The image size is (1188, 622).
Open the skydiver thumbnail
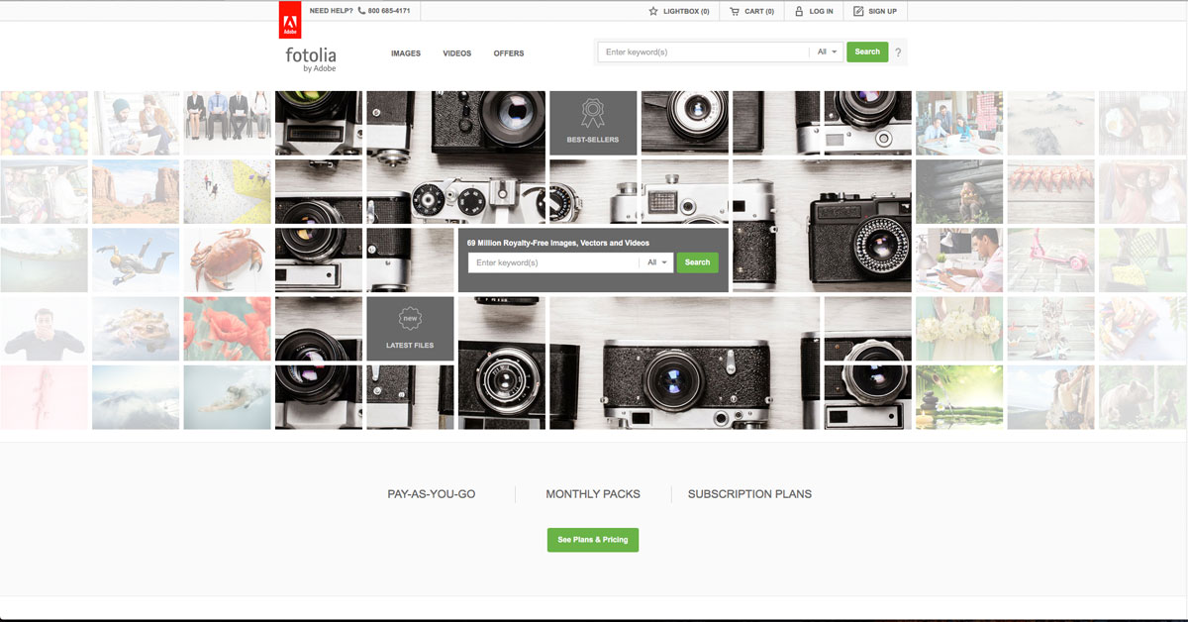click(136, 260)
